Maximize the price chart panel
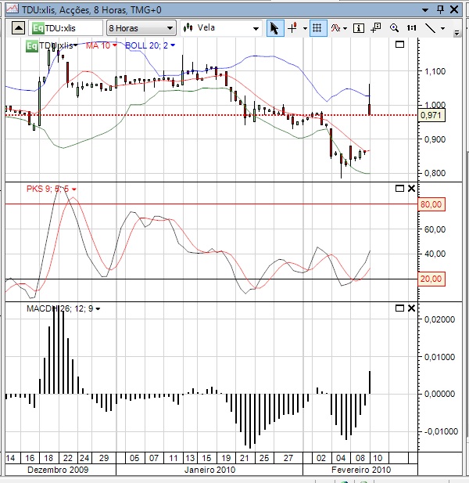The height and width of the screenshot is (483, 469). tap(399, 45)
